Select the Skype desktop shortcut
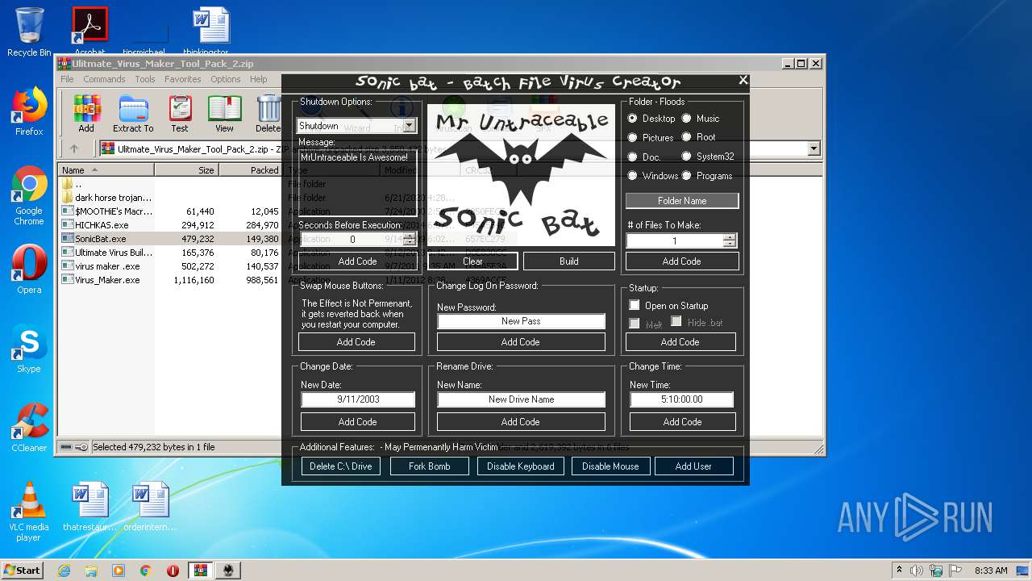1032x581 pixels. 29,349
